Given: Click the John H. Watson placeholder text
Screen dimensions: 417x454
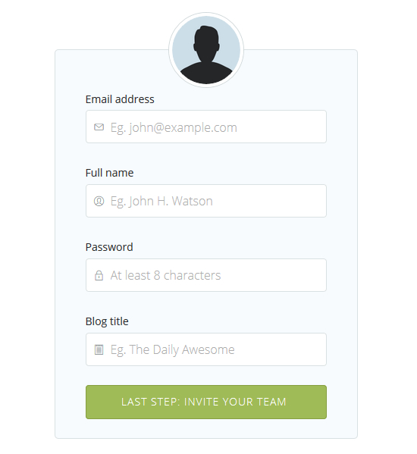Looking at the screenshot, I should point(171,202).
